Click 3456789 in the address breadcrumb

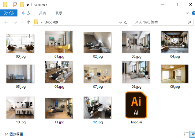(x=51, y=23)
